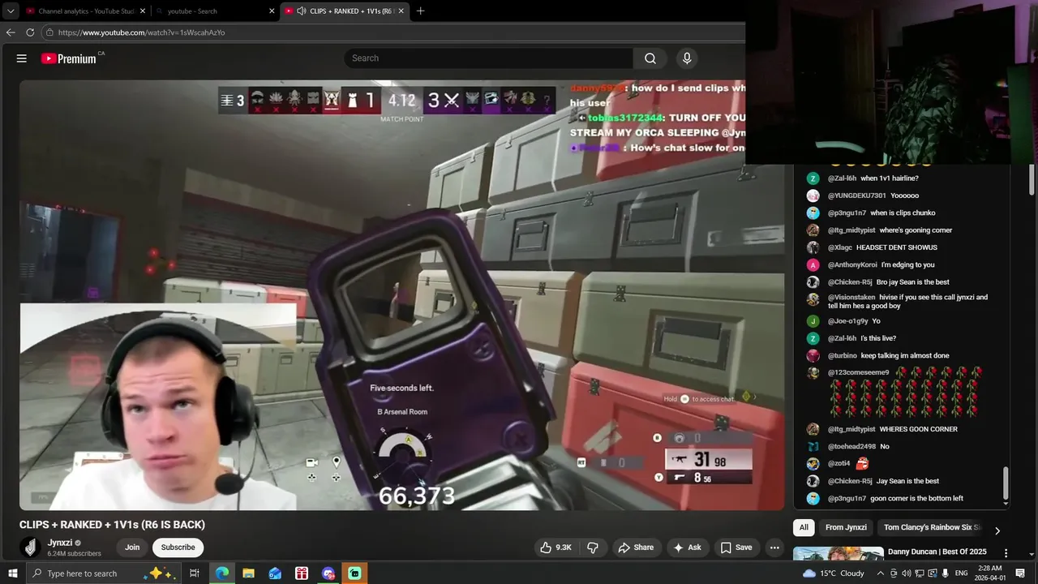Filter recommendations by From Jynxzi chip

[x=846, y=527]
